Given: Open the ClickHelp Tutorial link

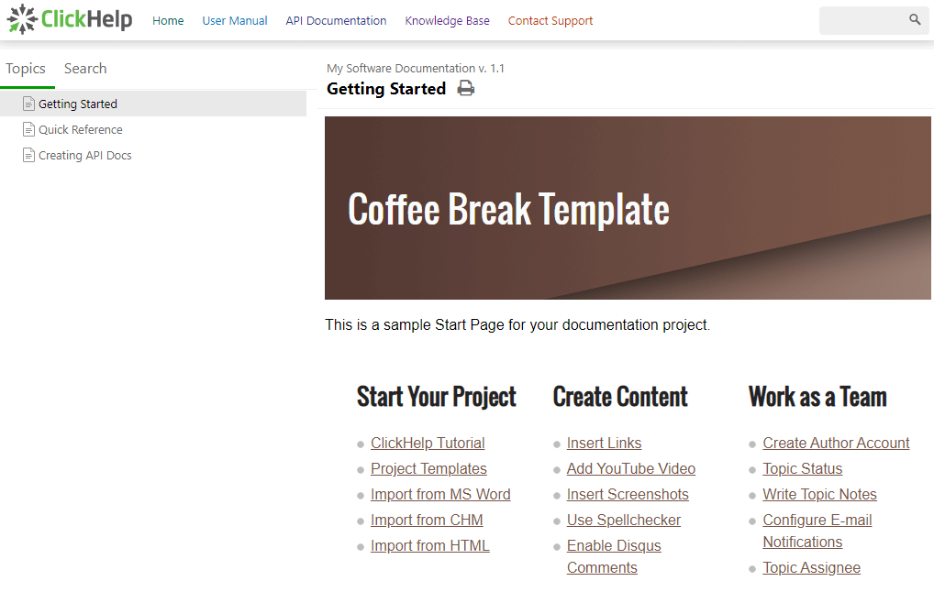Looking at the screenshot, I should pyautogui.click(x=427, y=443).
